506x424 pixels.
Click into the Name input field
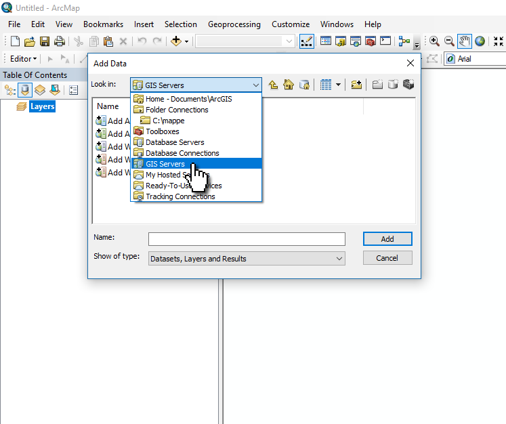click(x=247, y=239)
